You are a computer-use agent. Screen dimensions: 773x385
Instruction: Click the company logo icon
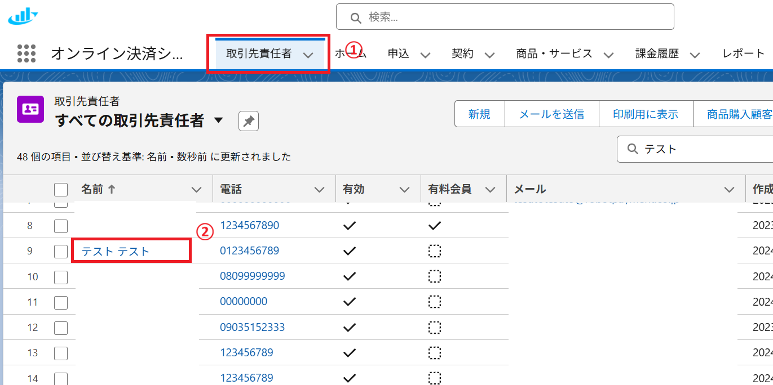(x=23, y=17)
